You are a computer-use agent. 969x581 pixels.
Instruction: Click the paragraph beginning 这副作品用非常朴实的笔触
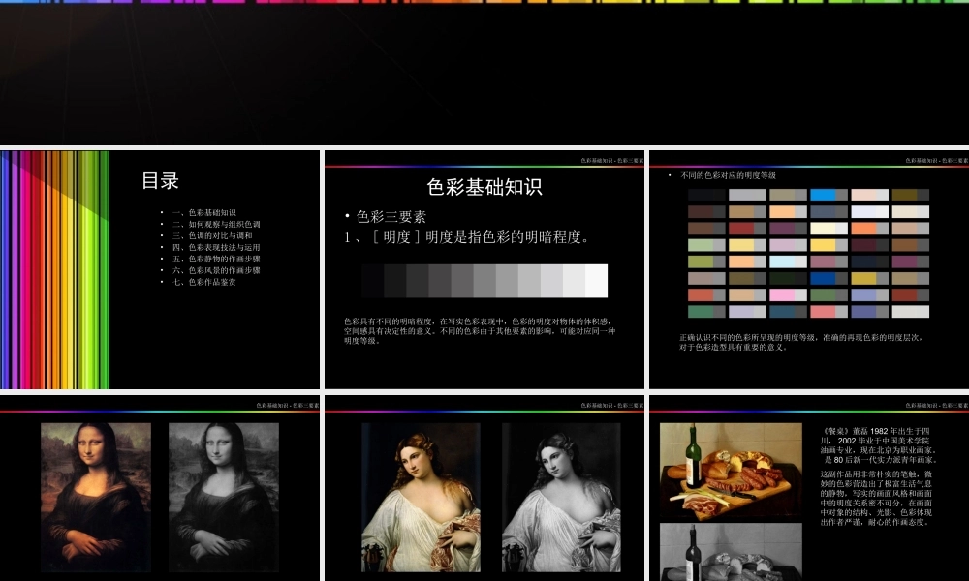pos(876,499)
